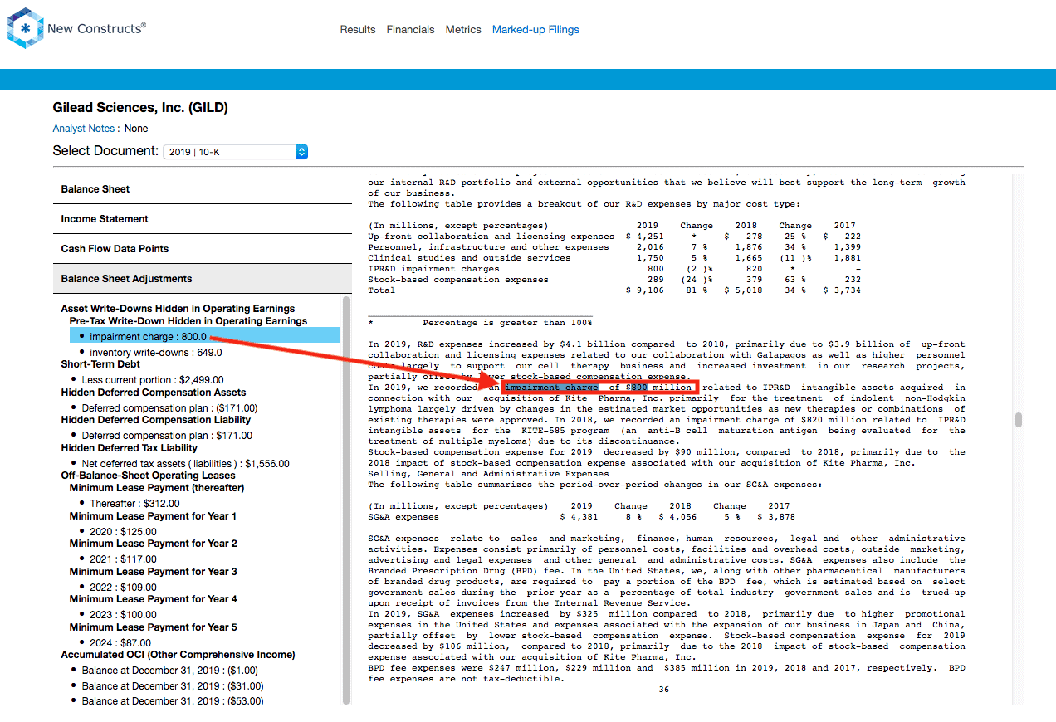
Task: Click the Hidden Deferred Tax Liability heading
Action: point(130,448)
